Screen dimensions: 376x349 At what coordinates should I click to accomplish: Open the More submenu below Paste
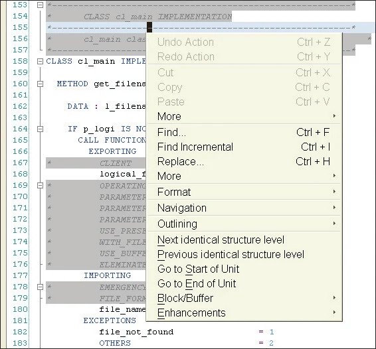pyautogui.click(x=244, y=116)
